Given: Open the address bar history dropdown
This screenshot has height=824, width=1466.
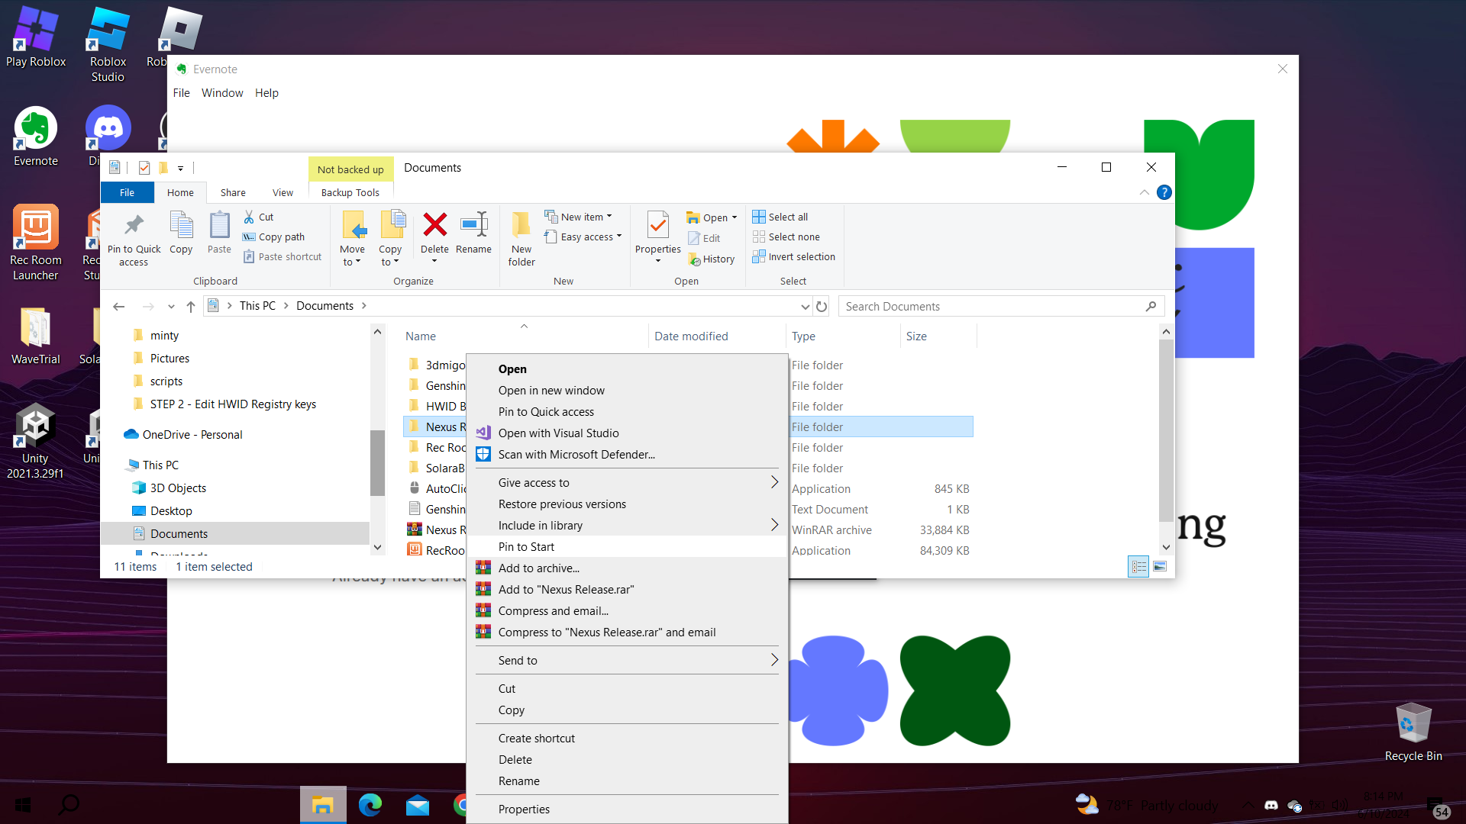Looking at the screenshot, I should point(805,306).
